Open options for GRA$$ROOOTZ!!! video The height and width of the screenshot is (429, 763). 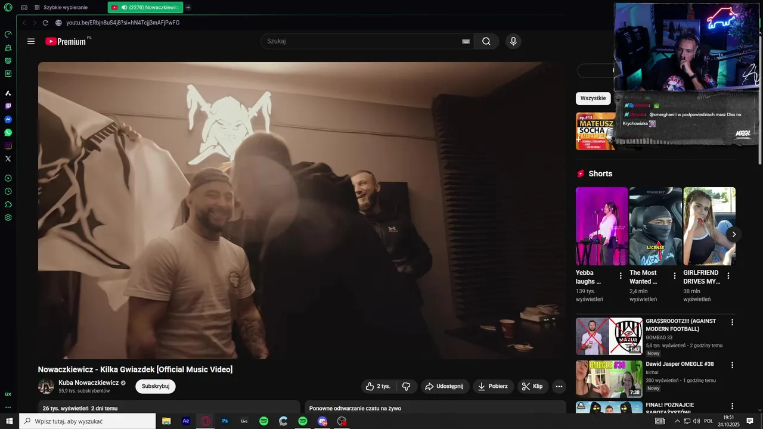pyautogui.click(x=733, y=322)
